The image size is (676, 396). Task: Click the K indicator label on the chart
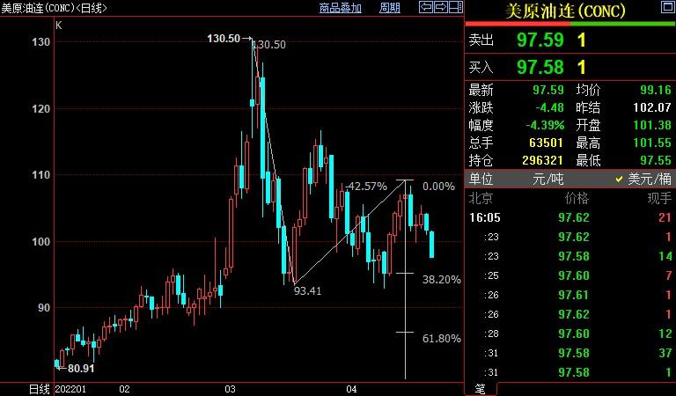click(x=59, y=26)
